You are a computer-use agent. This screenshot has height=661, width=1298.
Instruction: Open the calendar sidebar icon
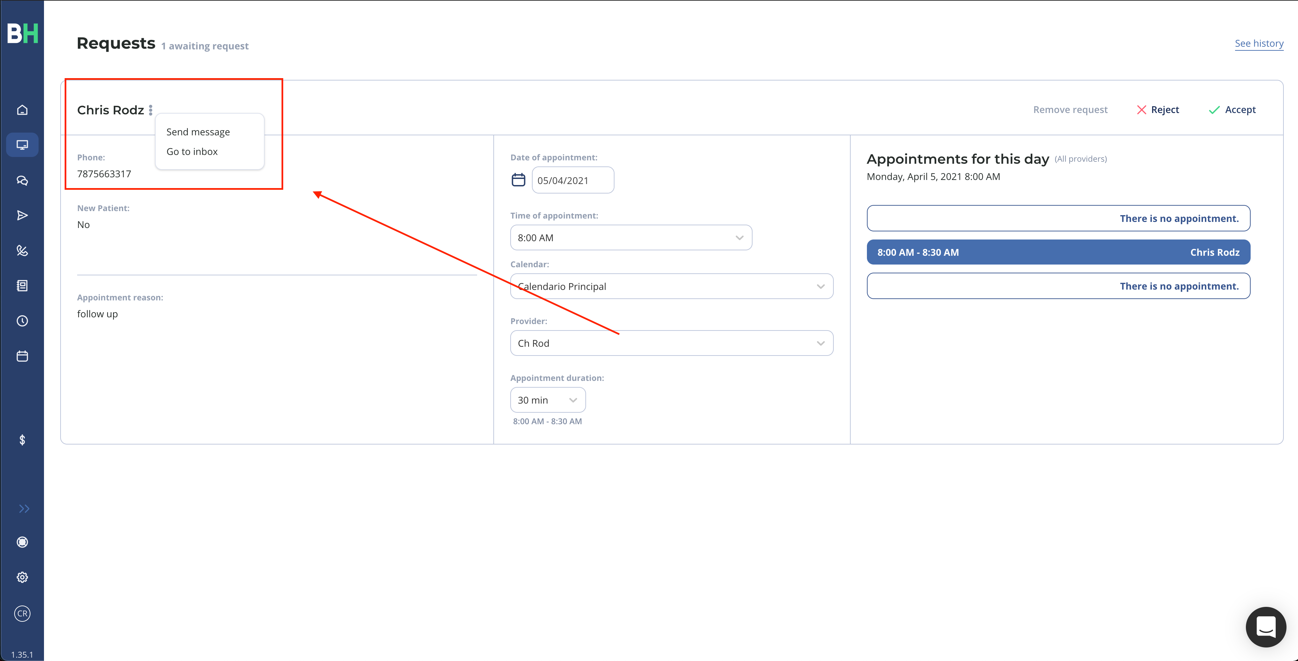[x=22, y=356]
